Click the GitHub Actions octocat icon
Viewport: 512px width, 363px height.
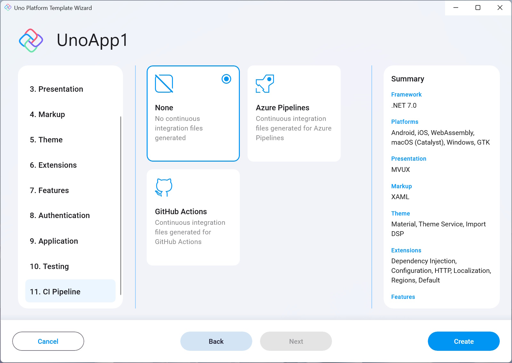[x=164, y=188]
